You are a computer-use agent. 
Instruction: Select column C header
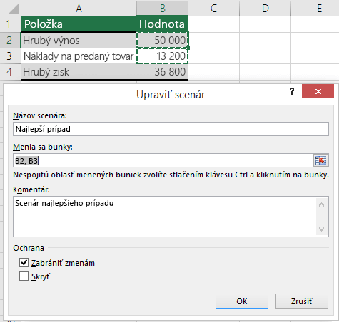coord(213,9)
